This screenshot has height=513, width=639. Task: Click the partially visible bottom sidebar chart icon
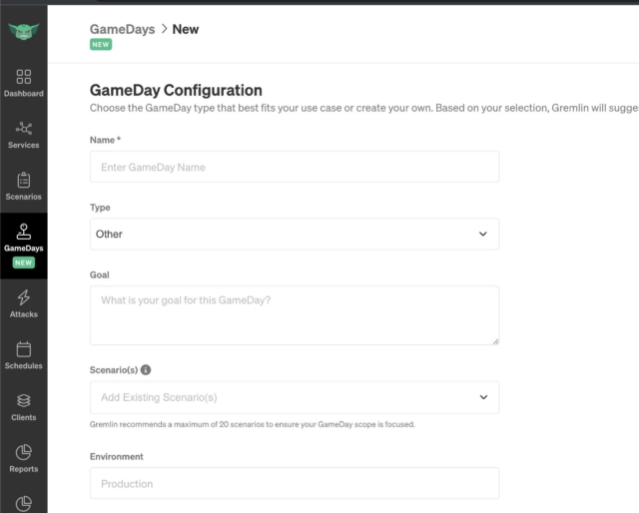pos(24,504)
